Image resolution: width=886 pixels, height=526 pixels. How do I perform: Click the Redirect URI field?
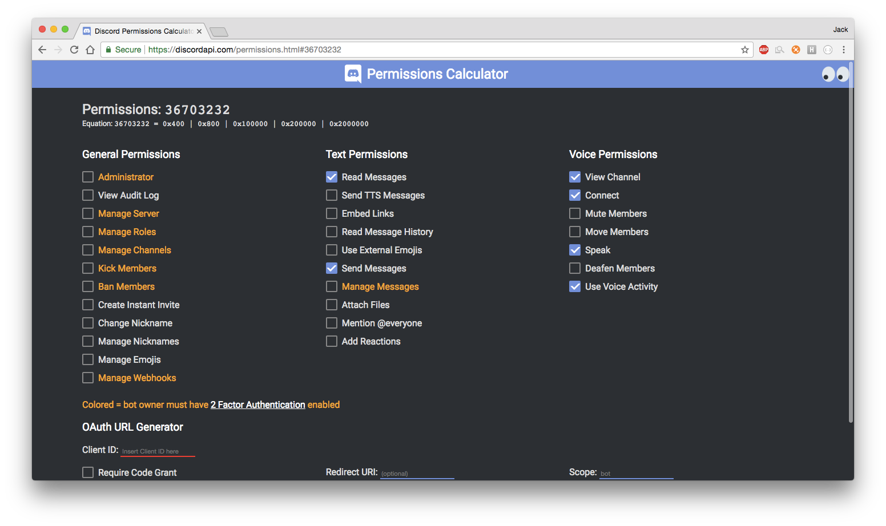pos(417,474)
